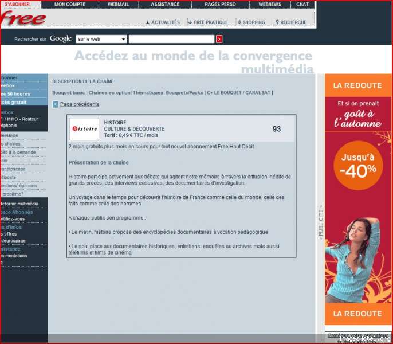Click the channel number 93

(x=277, y=129)
